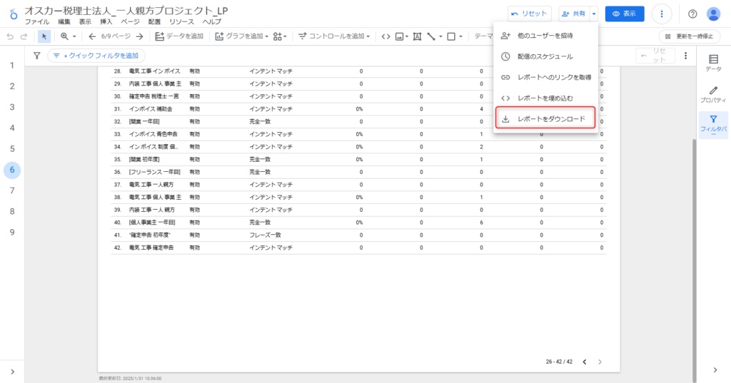The height and width of the screenshot is (383, 731).
Task: Click the selection mode arrow tool
Action: (44, 36)
